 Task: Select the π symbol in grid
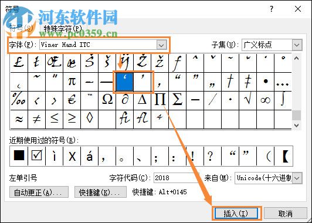coord(72,82)
